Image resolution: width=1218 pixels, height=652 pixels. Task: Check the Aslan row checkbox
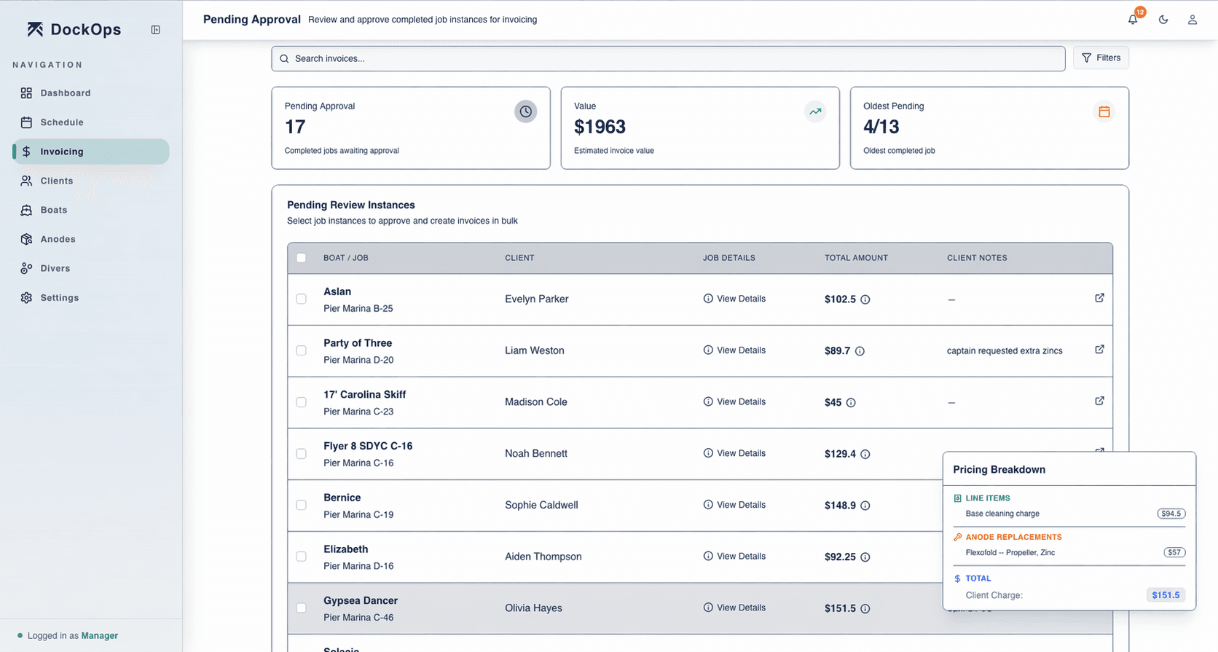[302, 299]
